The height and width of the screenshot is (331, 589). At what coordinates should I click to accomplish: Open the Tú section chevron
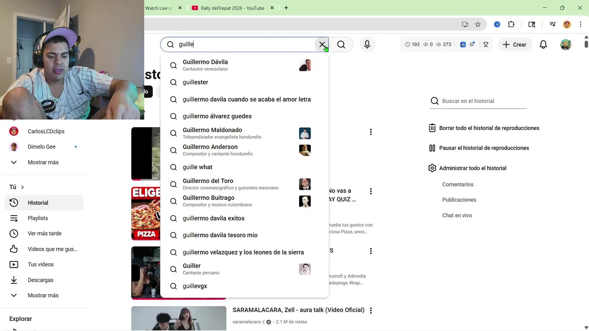pos(22,187)
